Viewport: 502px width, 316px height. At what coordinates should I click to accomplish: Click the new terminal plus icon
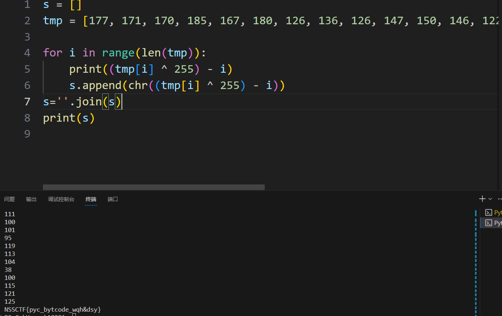pyautogui.click(x=482, y=199)
